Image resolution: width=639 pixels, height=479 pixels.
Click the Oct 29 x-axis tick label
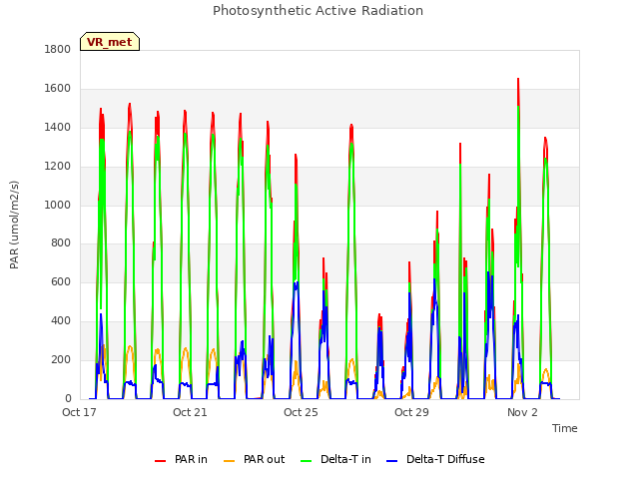(x=411, y=412)
